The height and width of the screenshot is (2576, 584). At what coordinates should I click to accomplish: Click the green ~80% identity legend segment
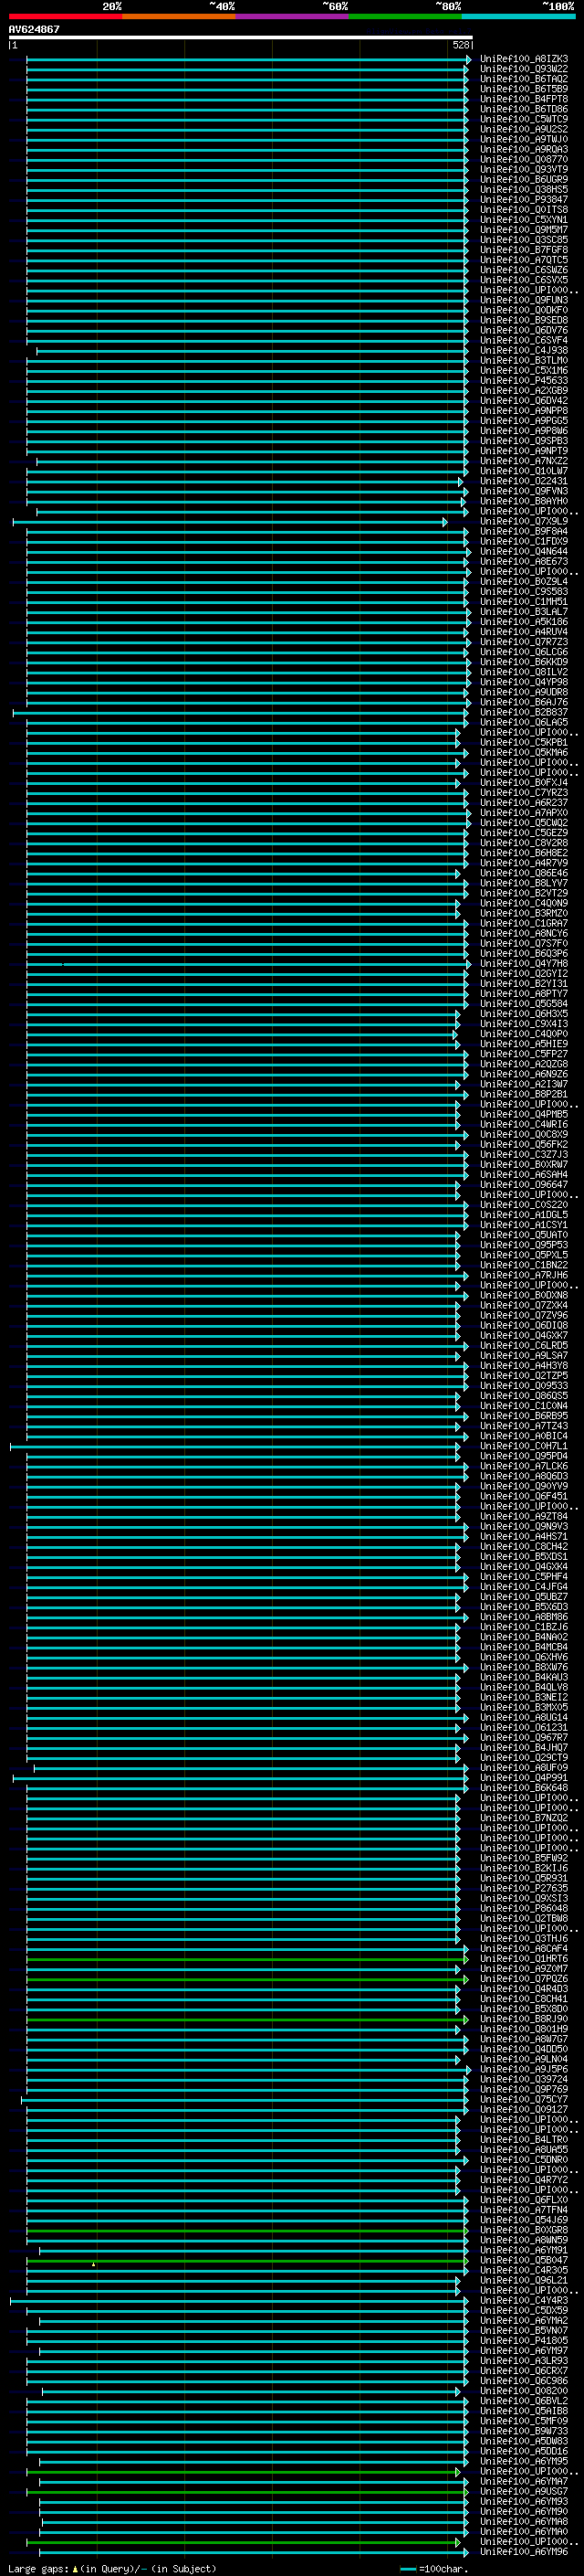405,16
